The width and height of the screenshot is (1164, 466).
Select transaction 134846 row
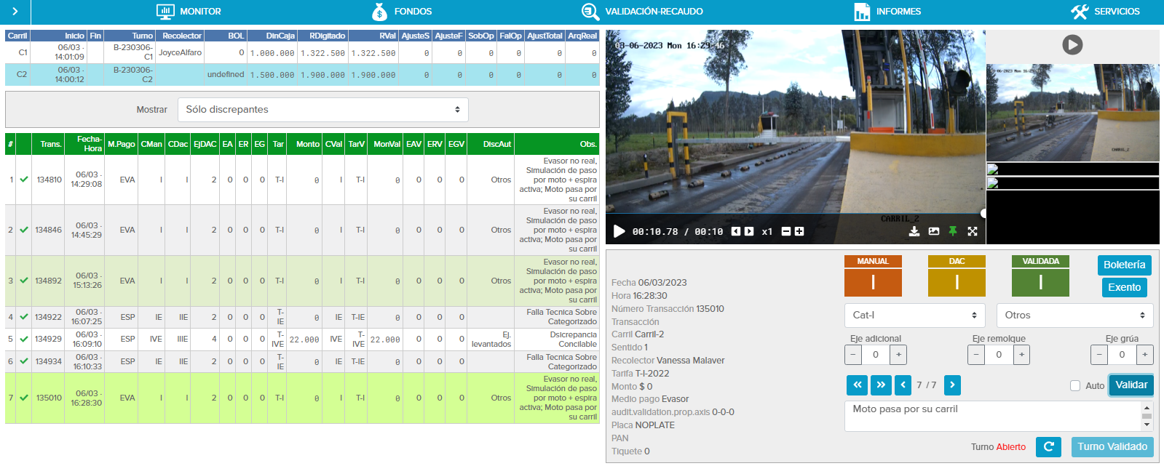click(302, 230)
